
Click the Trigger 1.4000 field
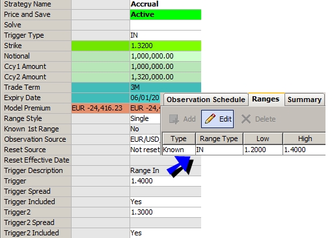pyautogui.click(x=165, y=181)
